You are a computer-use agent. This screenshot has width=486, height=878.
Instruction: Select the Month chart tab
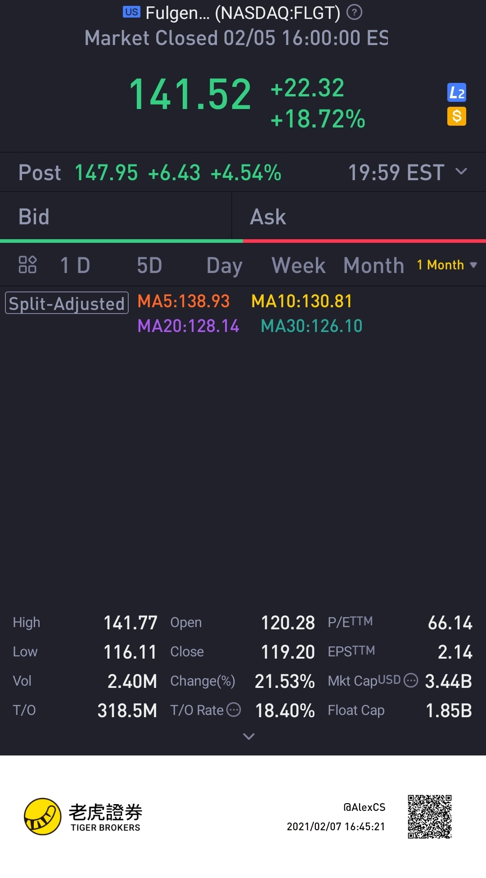point(374,265)
